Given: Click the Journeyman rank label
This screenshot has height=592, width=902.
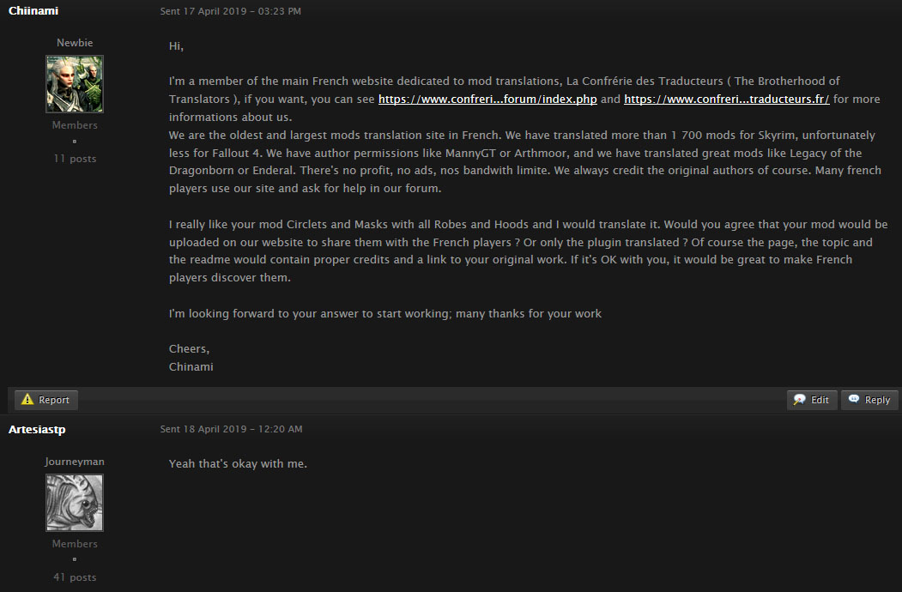Looking at the screenshot, I should pyautogui.click(x=75, y=462).
